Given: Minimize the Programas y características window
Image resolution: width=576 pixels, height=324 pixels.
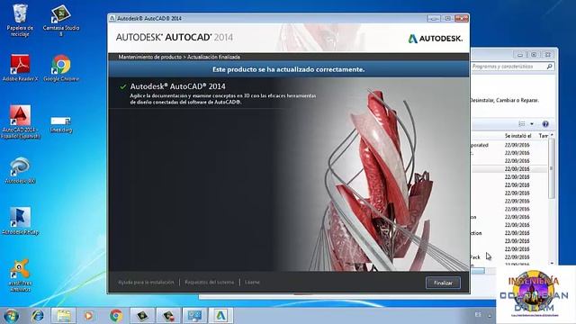Looking at the screenshot, I should coord(520,55).
